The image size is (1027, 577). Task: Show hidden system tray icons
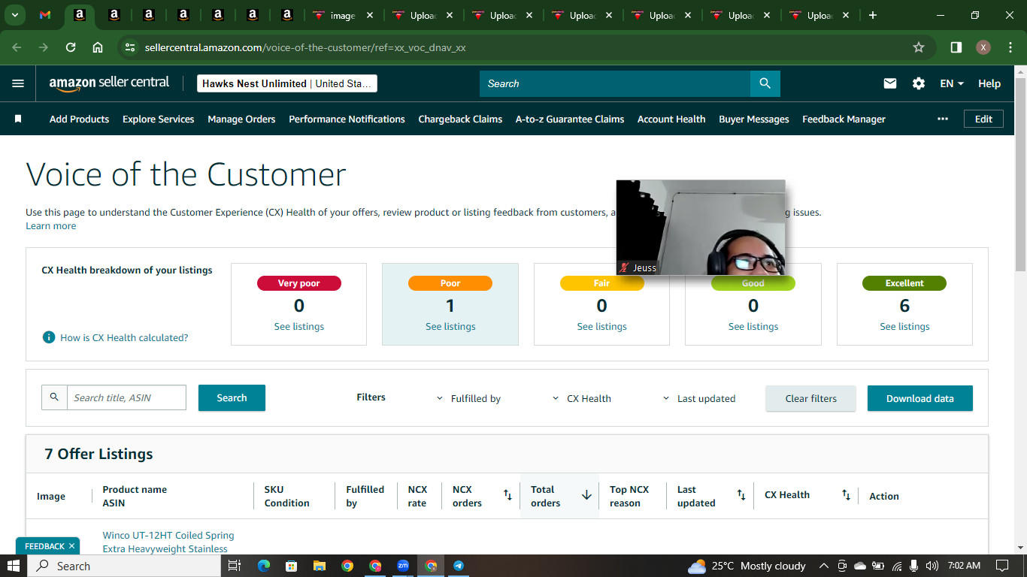pyautogui.click(x=823, y=566)
